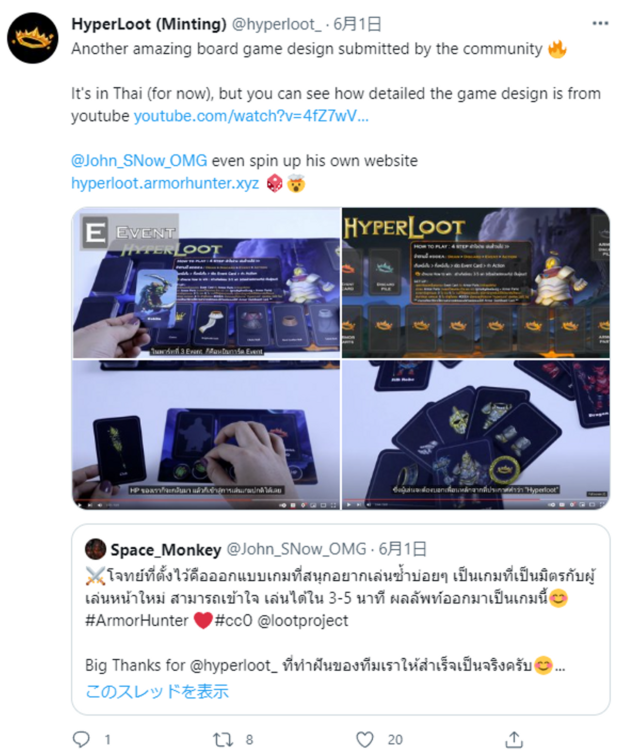Image resolution: width=627 pixels, height=750 pixels.
Task: Open @John_SNow_OMG mention in tweet text
Action: click(x=139, y=161)
